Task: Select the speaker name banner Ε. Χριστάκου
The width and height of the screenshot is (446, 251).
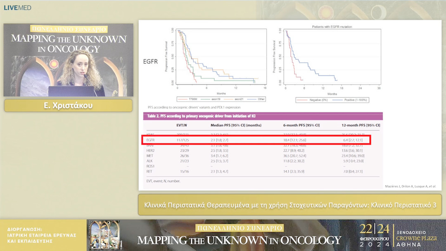Action: pyautogui.click(x=69, y=105)
